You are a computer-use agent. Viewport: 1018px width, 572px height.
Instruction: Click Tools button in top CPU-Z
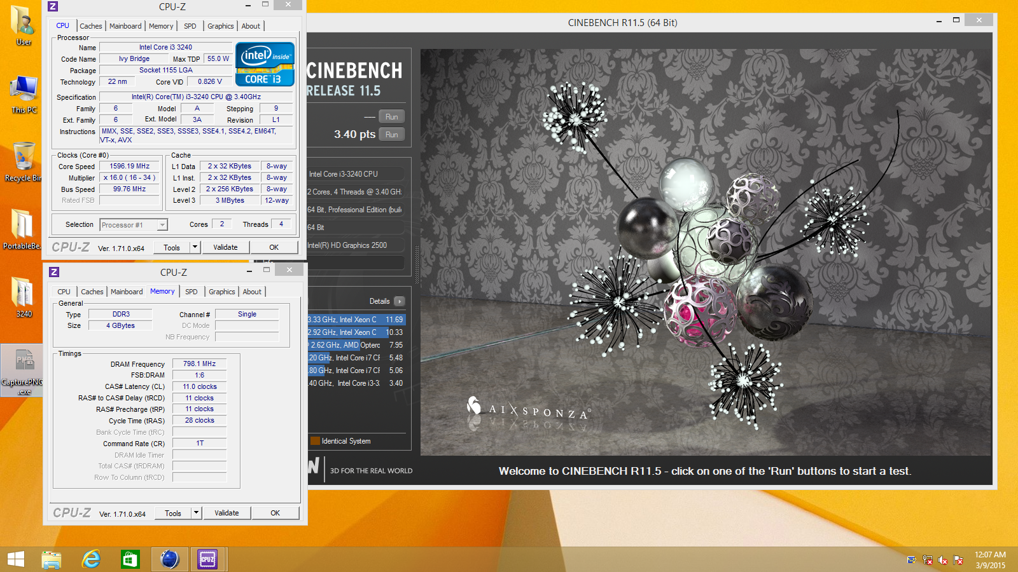(172, 247)
